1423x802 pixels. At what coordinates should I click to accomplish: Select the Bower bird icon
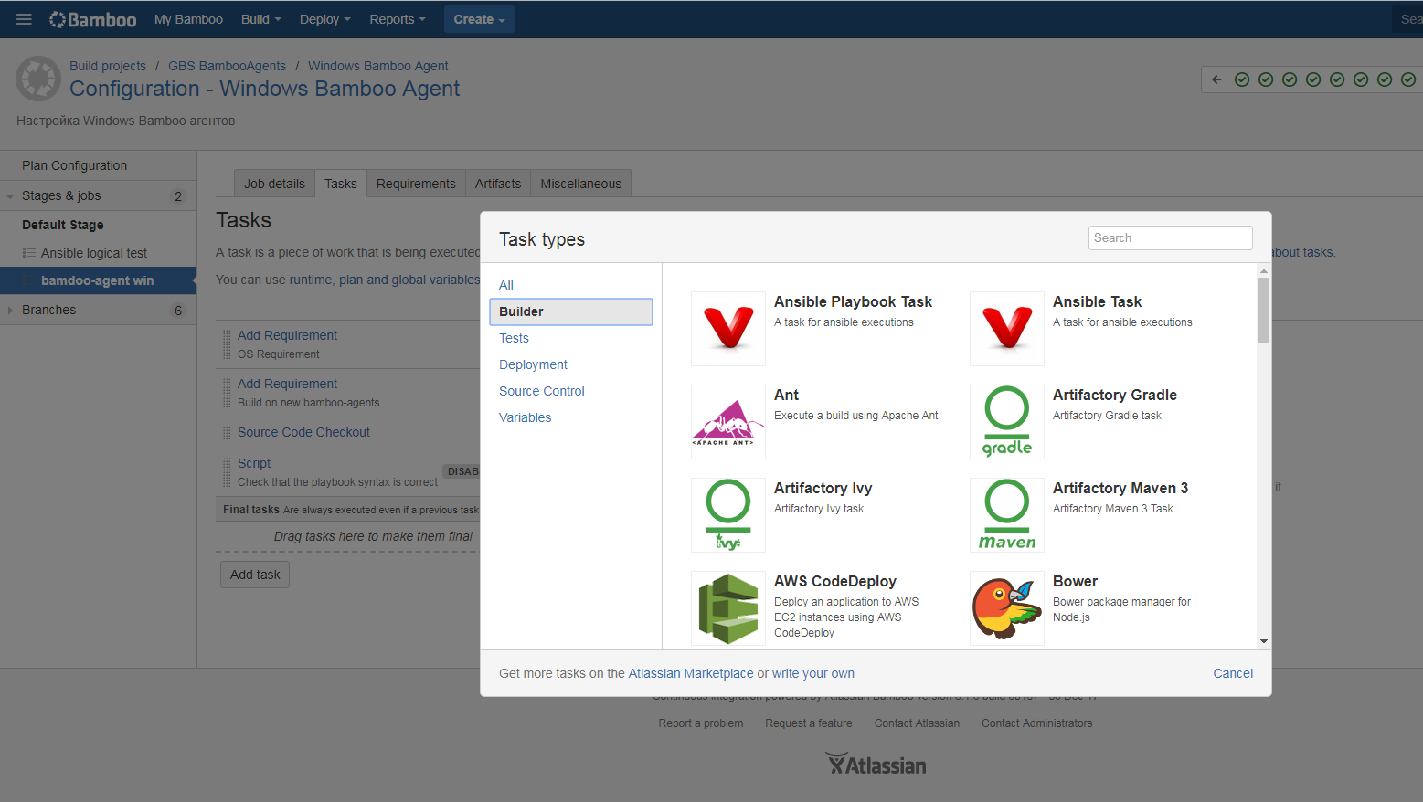[1007, 608]
